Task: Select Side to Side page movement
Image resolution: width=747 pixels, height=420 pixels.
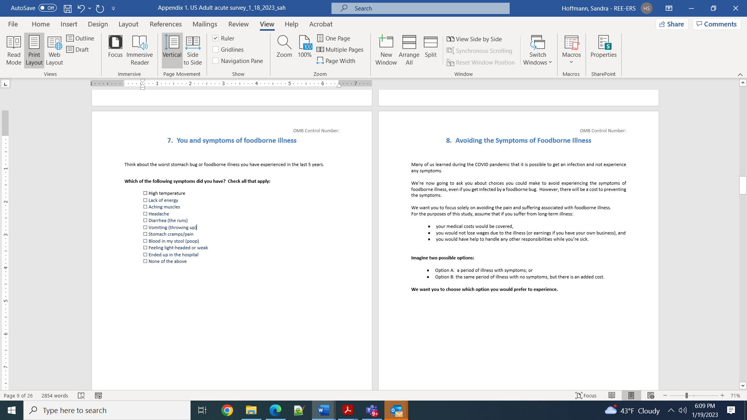Action: click(193, 50)
